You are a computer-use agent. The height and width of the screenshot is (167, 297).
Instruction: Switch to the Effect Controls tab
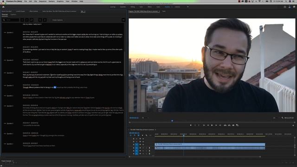click(x=34, y=11)
